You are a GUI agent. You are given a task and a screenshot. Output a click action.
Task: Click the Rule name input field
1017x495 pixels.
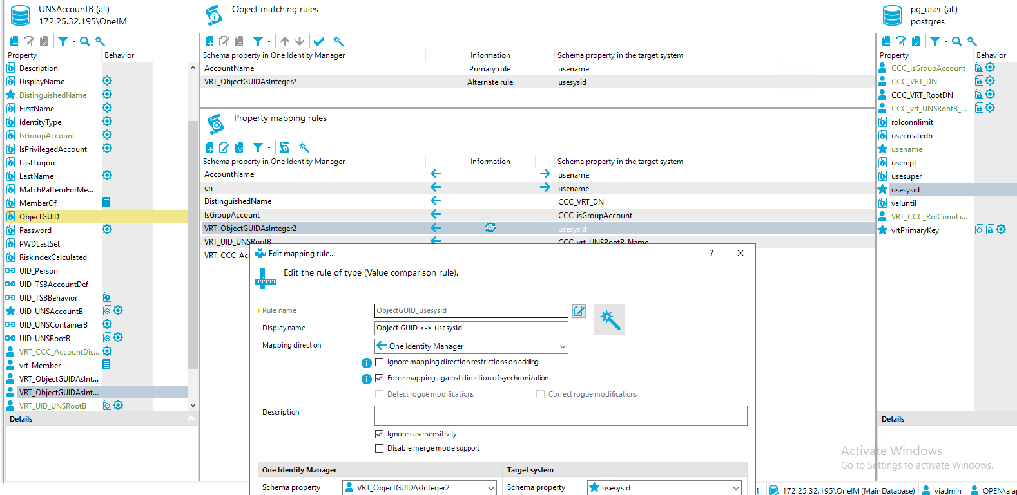[471, 311]
